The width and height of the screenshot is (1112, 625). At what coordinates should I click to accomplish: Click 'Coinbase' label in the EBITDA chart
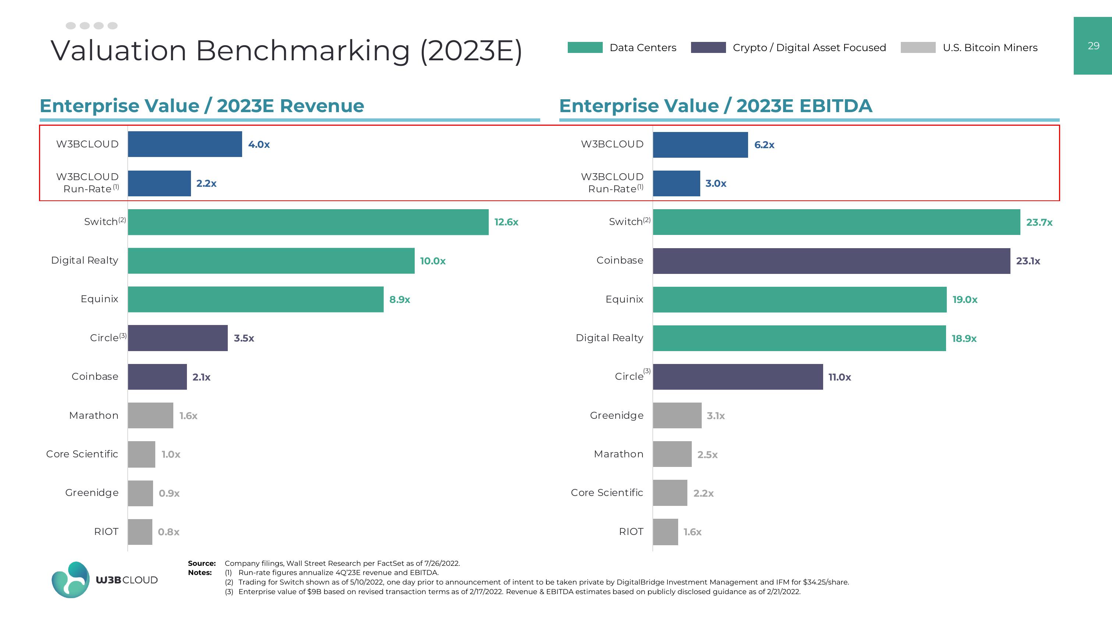pyautogui.click(x=620, y=260)
